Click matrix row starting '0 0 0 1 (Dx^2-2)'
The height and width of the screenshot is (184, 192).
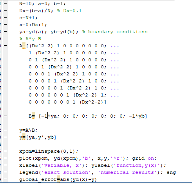click(67, 74)
